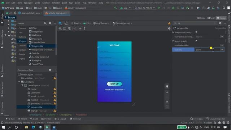Open the visibility value dropdown arrow
231x130 pixels.
point(222,50)
